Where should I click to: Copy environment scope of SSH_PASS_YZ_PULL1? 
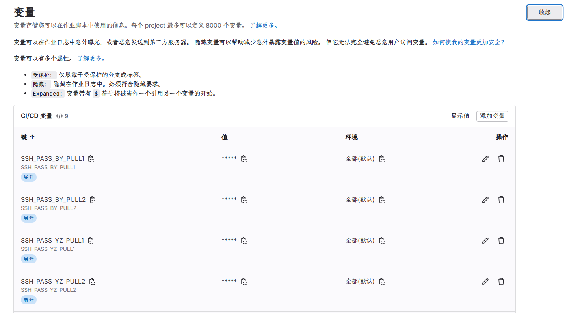click(381, 241)
